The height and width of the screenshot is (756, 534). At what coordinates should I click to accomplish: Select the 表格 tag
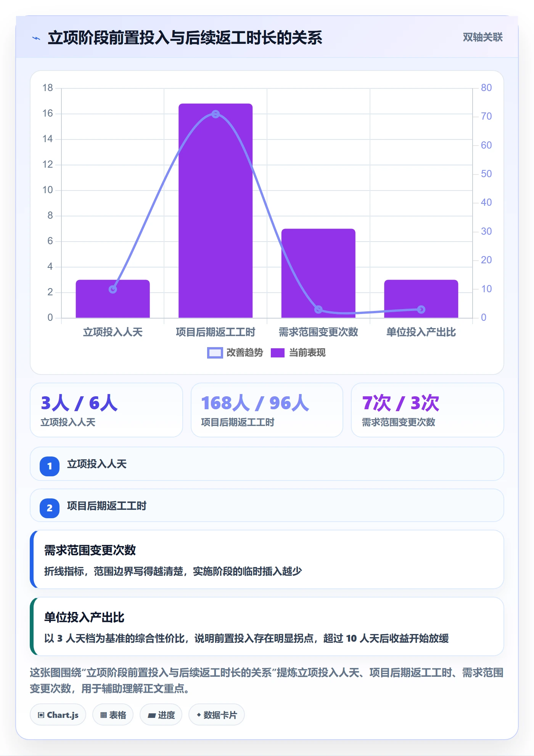[113, 715]
